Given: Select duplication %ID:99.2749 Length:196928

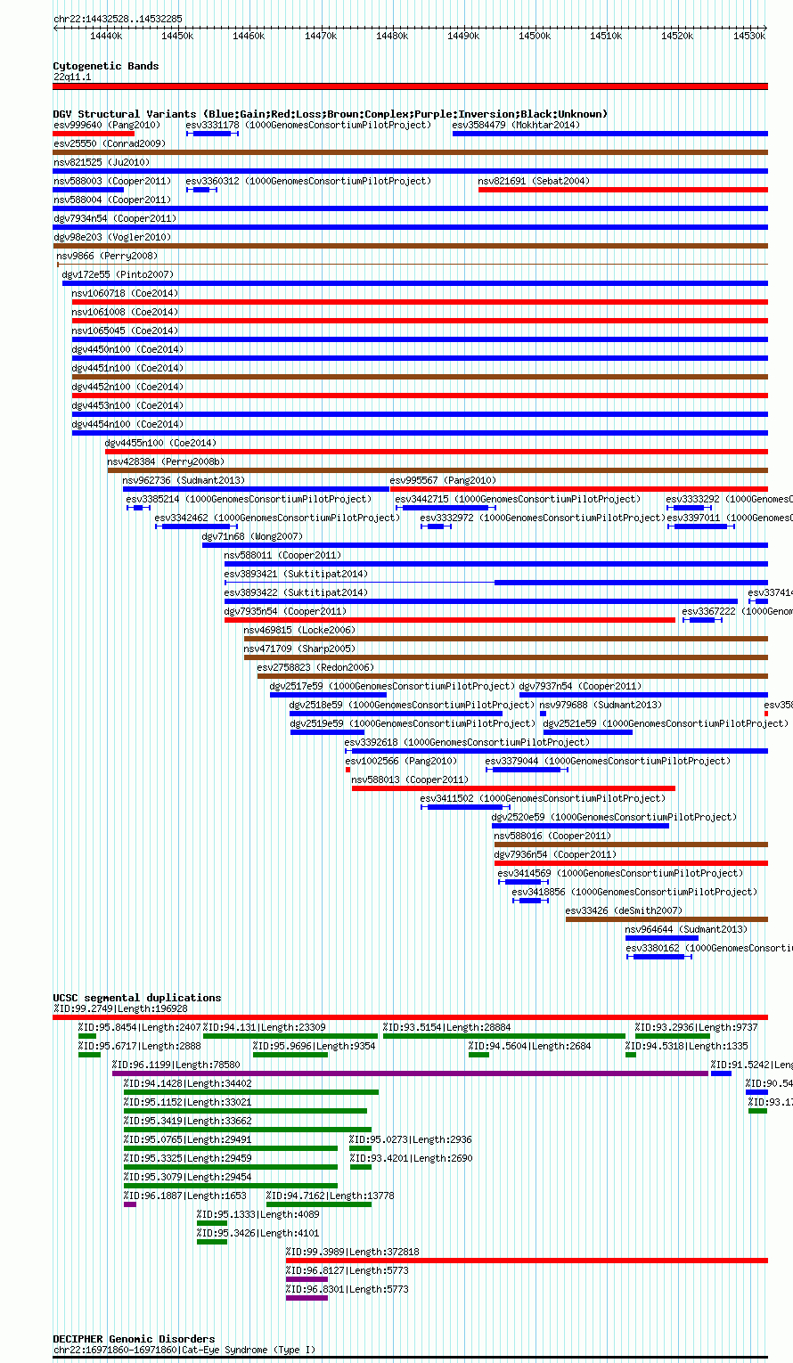Looking at the screenshot, I should coord(411,1017).
